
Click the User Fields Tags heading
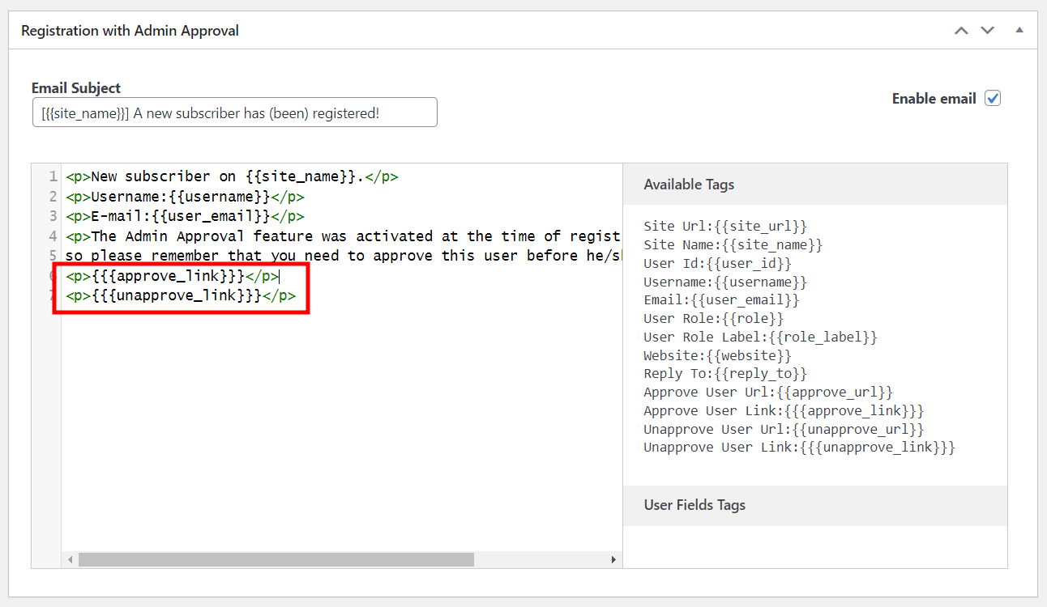(x=694, y=505)
